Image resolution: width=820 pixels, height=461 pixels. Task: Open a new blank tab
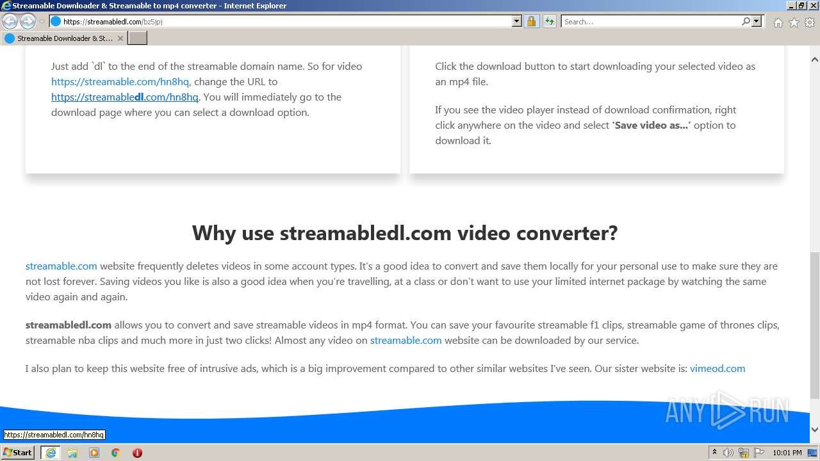[x=138, y=38]
